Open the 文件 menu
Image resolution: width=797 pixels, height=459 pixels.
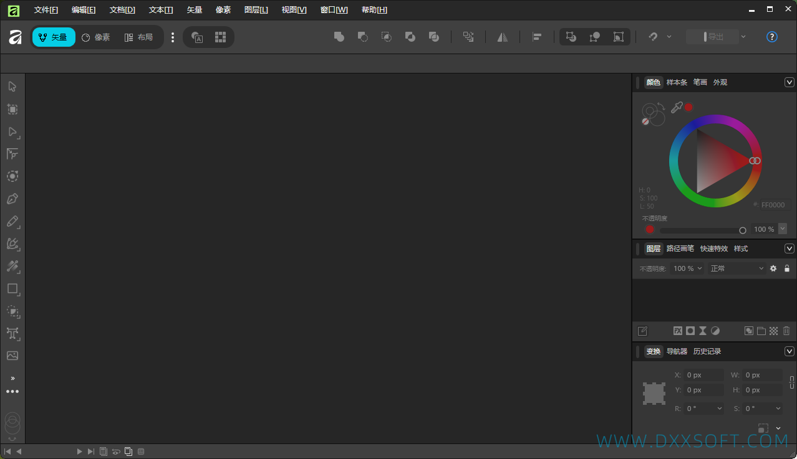[x=46, y=10]
